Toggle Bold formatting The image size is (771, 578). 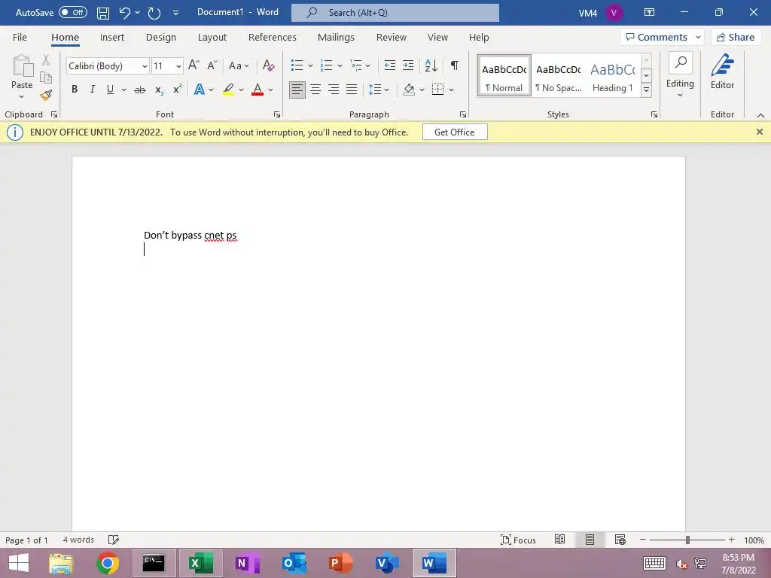75,90
